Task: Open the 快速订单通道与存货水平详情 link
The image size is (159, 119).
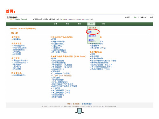Action: click(65, 86)
